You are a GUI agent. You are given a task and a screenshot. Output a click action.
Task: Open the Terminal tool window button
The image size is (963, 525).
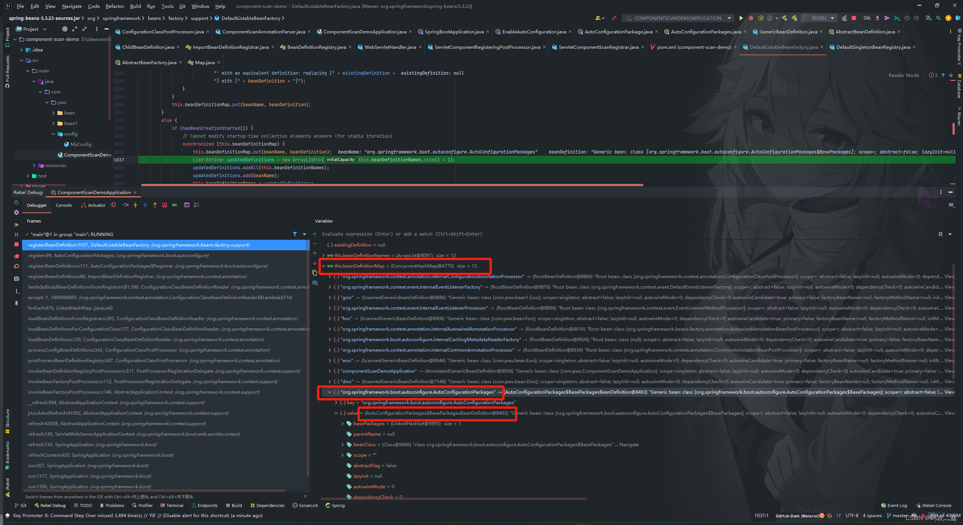(172, 505)
